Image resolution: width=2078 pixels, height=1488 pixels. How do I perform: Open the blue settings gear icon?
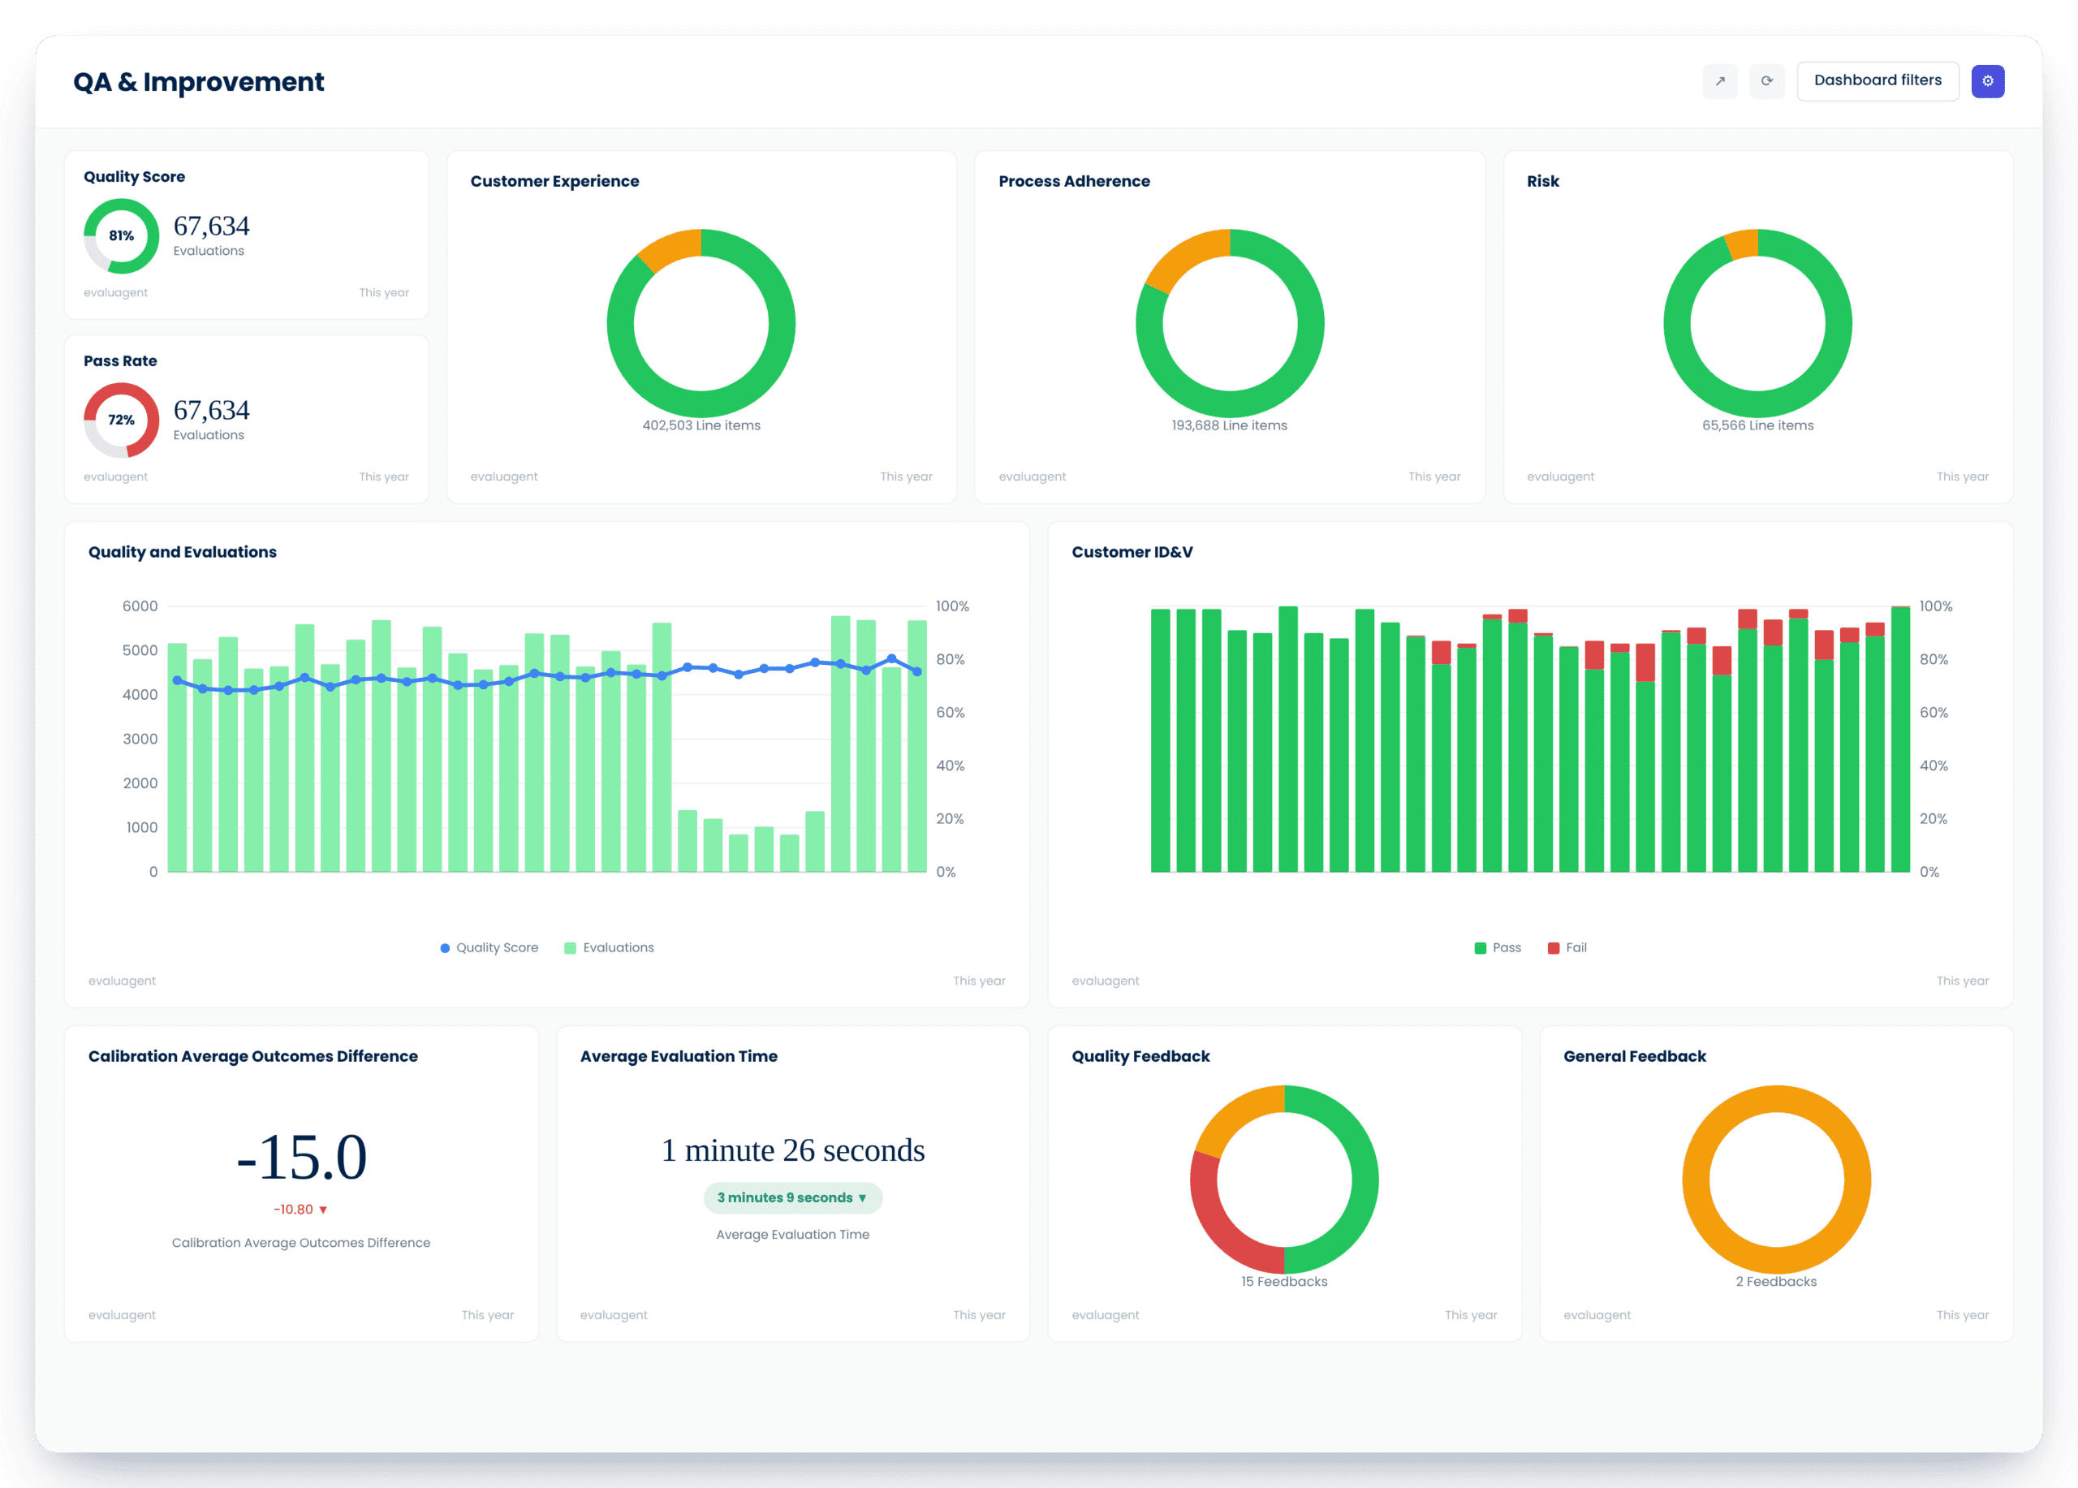tap(1987, 81)
